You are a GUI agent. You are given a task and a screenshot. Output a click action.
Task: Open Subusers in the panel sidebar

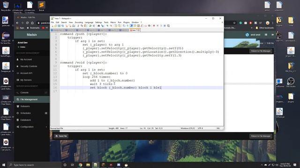pos(25,106)
